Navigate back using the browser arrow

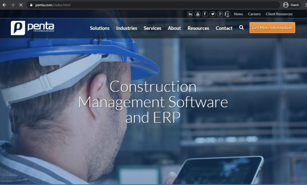(4, 5)
